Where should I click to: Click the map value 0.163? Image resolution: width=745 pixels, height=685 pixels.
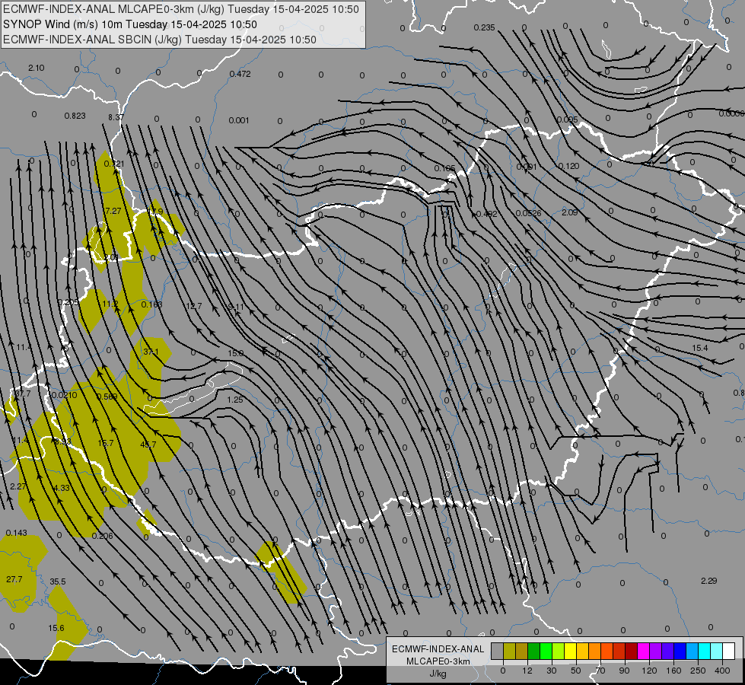point(152,304)
